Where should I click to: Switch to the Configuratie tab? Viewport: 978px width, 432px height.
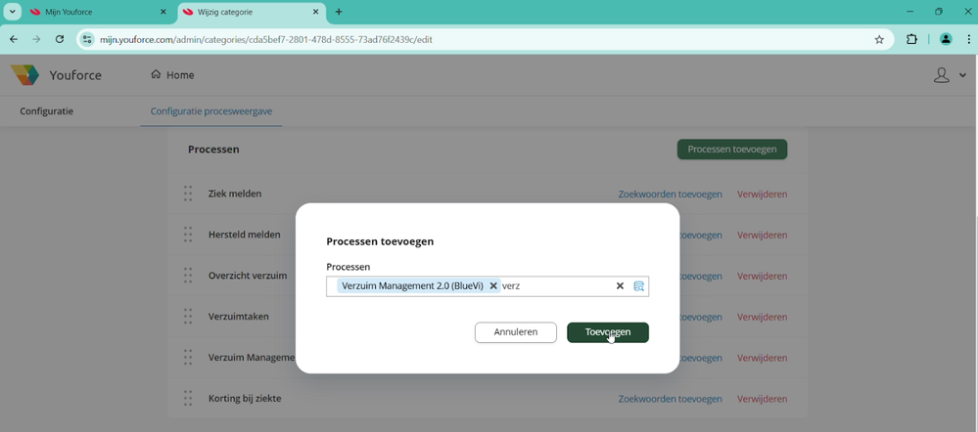coord(47,111)
